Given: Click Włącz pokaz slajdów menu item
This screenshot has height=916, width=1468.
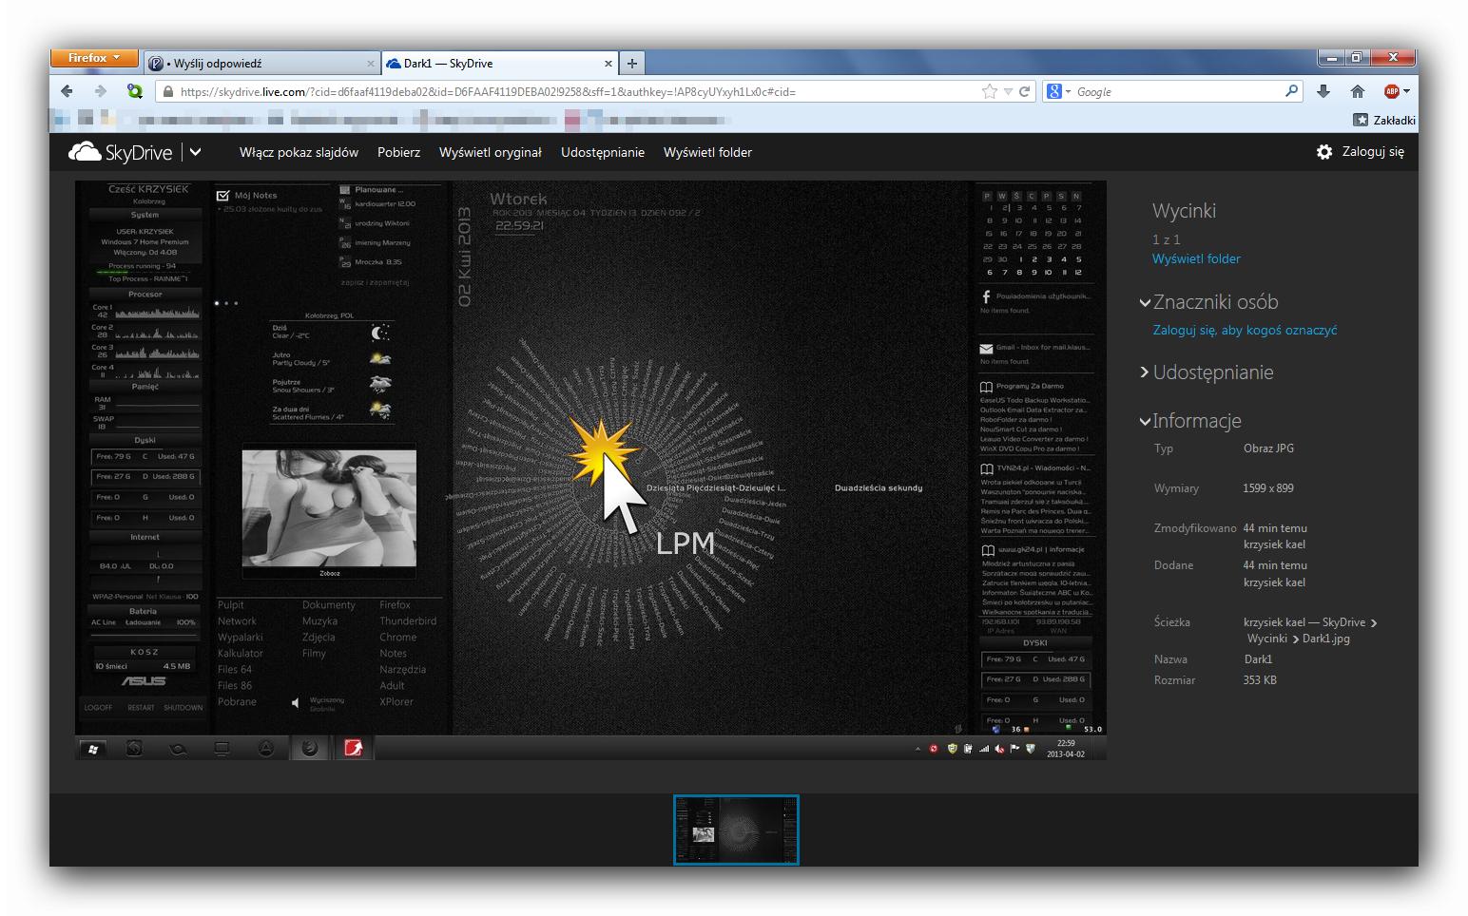Looking at the screenshot, I should [x=299, y=152].
